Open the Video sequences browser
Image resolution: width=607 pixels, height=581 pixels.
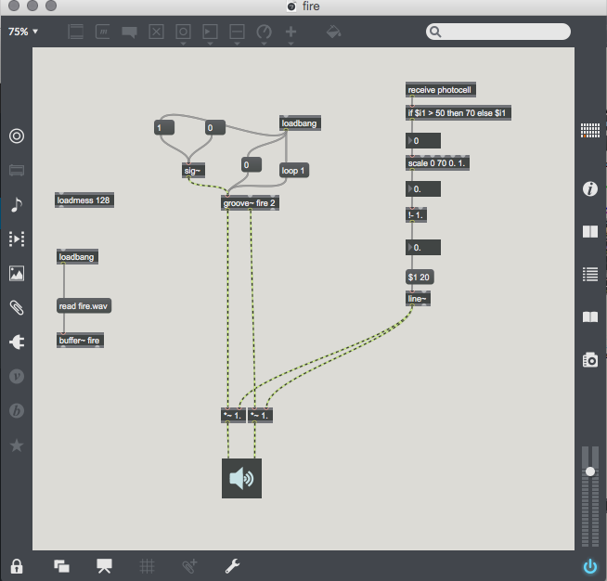17,239
